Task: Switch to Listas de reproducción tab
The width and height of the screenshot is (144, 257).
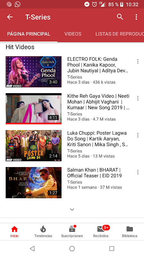Action: 119,34
